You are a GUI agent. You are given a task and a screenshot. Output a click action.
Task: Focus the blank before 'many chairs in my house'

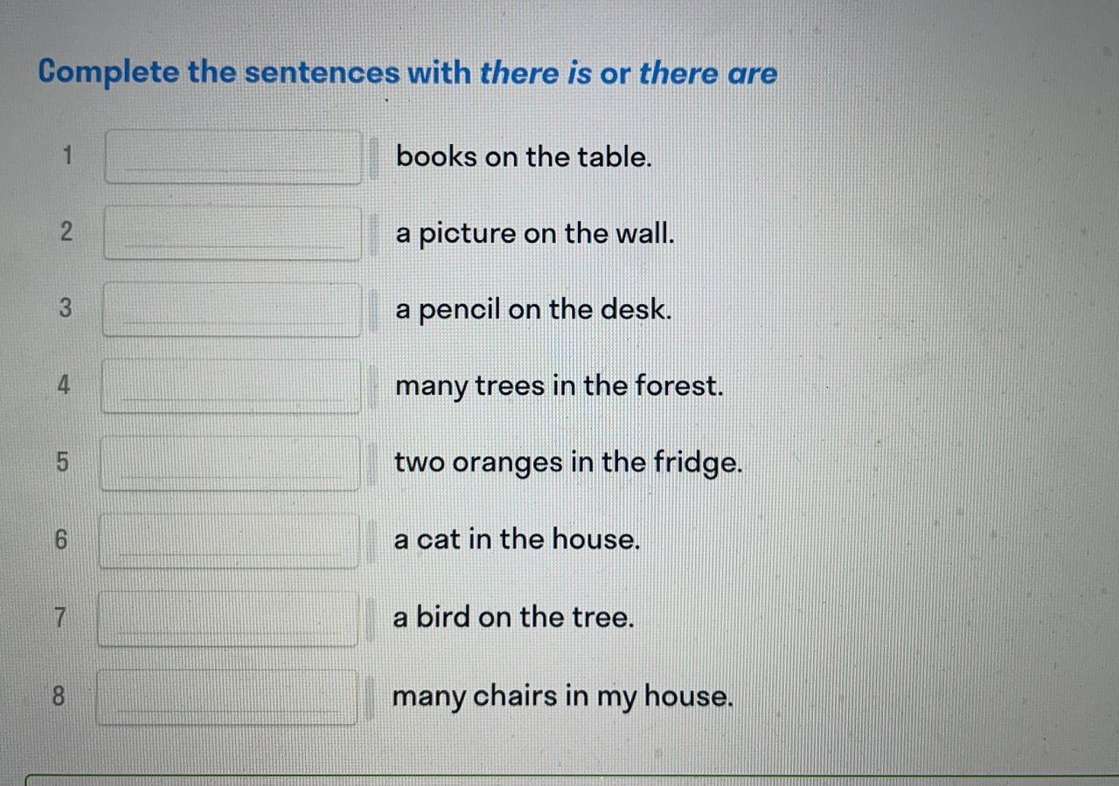pos(226,697)
